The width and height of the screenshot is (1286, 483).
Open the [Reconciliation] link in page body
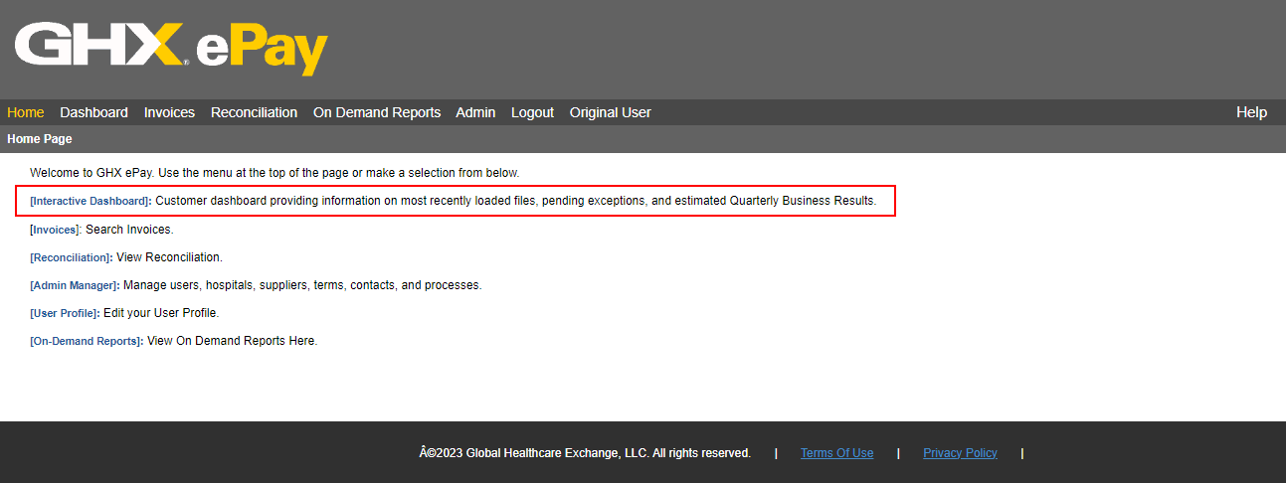coord(71,257)
